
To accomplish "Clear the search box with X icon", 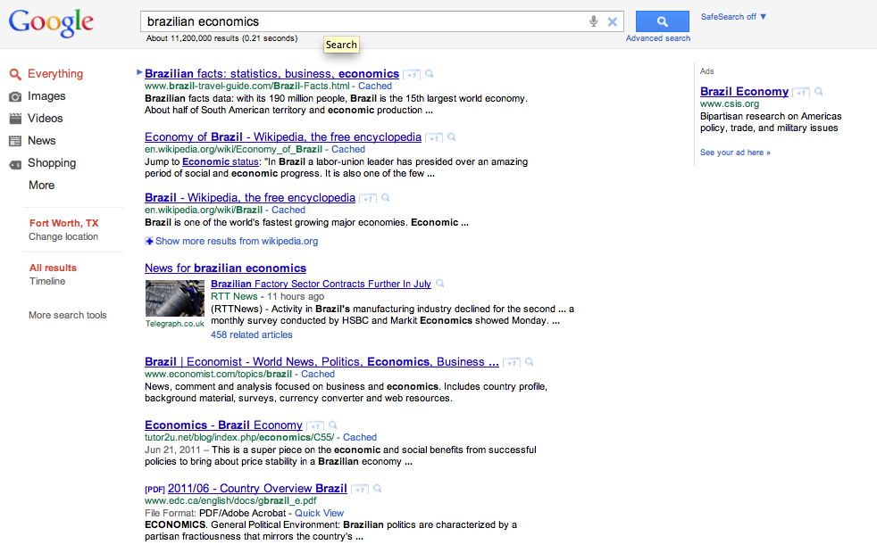I will [x=613, y=21].
